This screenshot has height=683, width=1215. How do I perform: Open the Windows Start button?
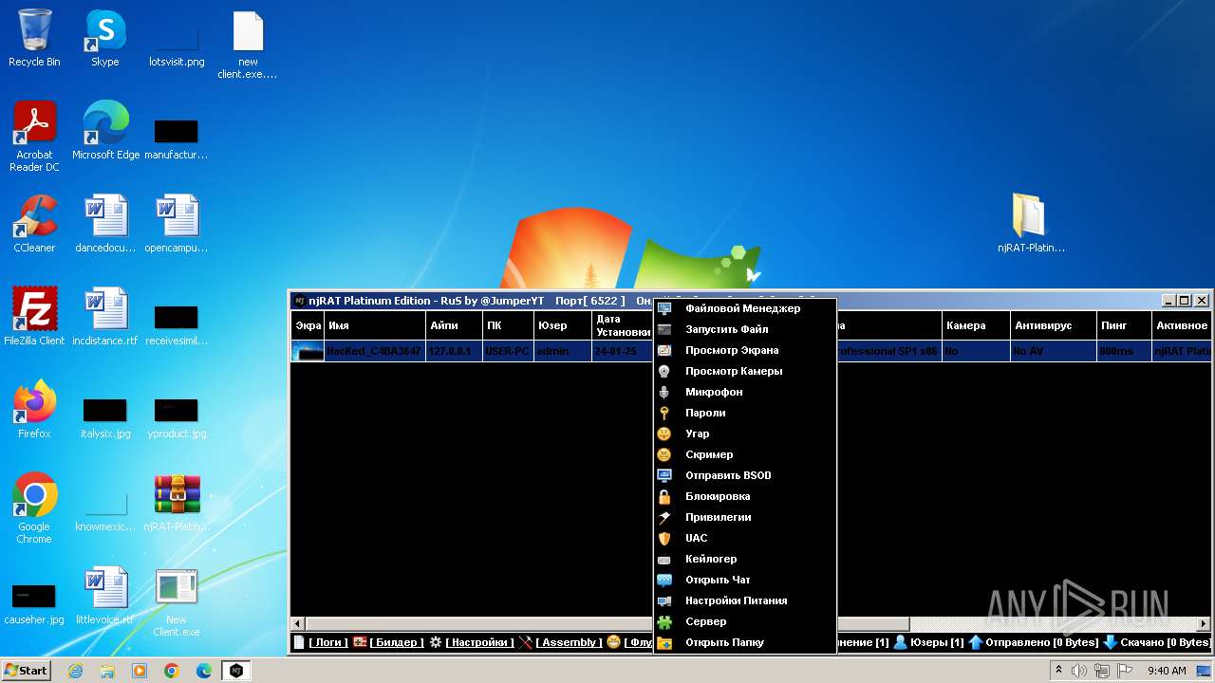[x=27, y=670]
